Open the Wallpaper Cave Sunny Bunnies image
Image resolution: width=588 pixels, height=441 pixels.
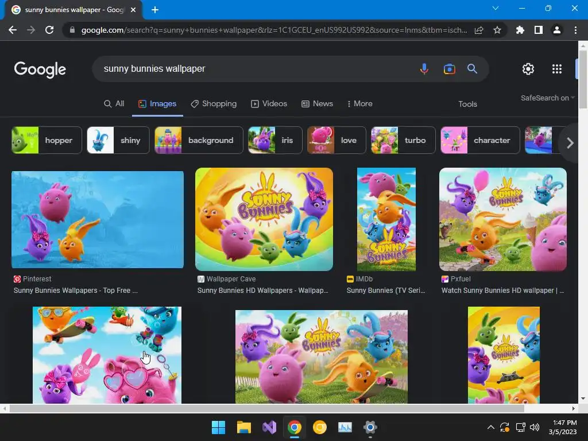click(x=264, y=219)
